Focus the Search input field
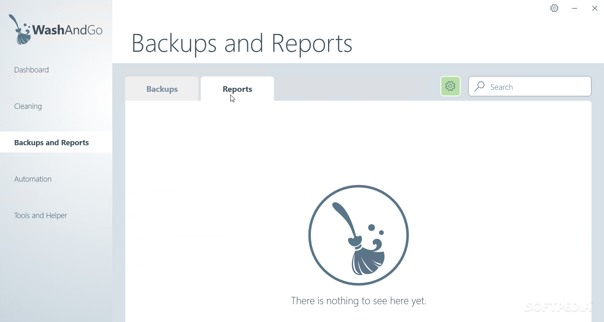Image resolution: width=604 pixels, height=322 pixels. 530,86
